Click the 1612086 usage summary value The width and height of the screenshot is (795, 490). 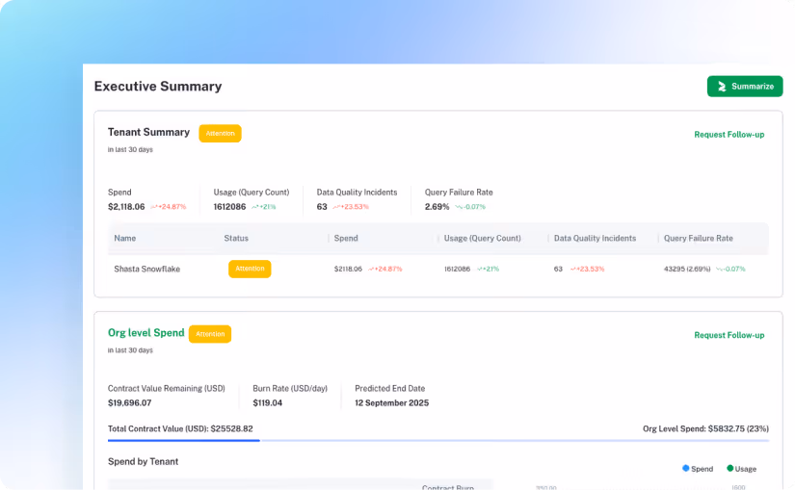click(229, 207)
